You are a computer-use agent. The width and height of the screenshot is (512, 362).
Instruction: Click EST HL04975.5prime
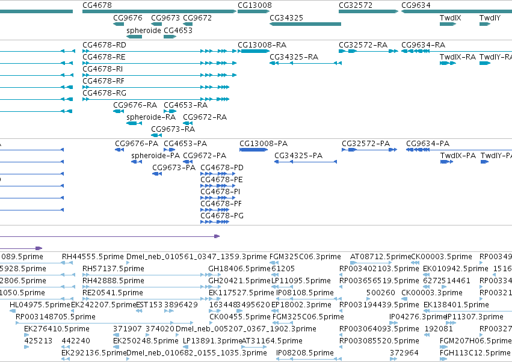point(40,305)
